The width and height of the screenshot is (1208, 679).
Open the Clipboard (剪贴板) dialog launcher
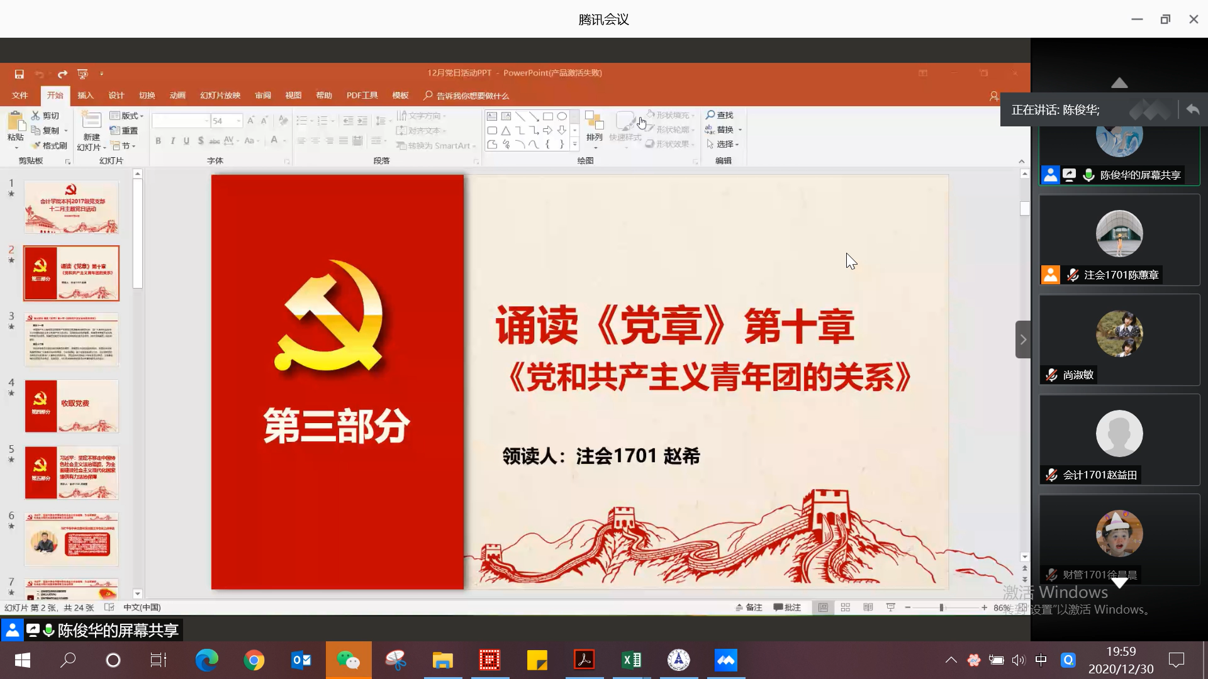coord(68,162)
